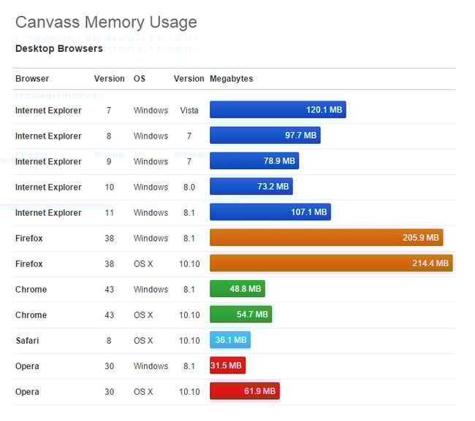Screen dimensions: 475x421
Task: Select the 73.2 MB bar
Action: pos(251,186)
